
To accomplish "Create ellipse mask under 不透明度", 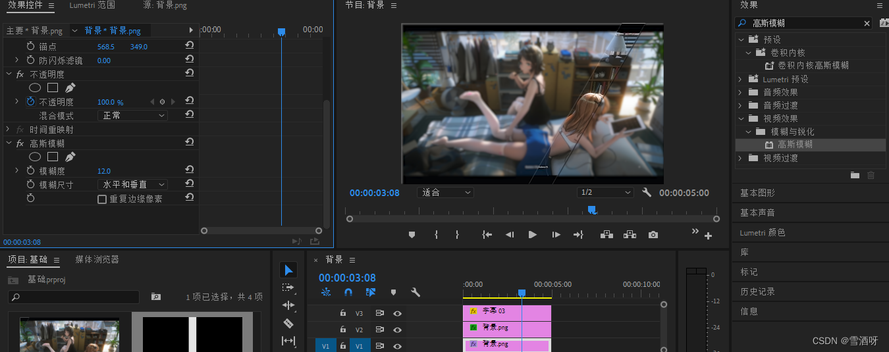I will coord(35,88).
